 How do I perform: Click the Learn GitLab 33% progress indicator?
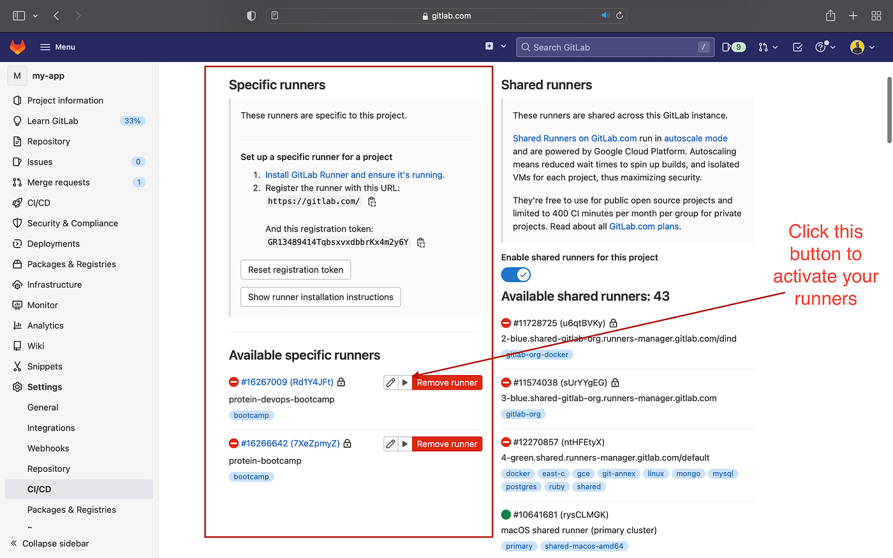tap(132, 121)
